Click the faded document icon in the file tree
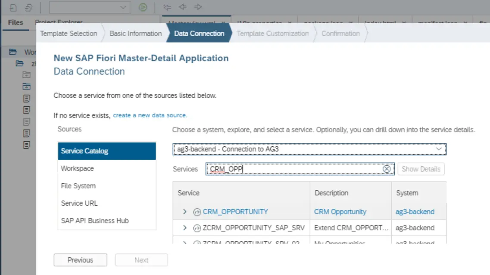The image size is (490, 275). point(27,122)
